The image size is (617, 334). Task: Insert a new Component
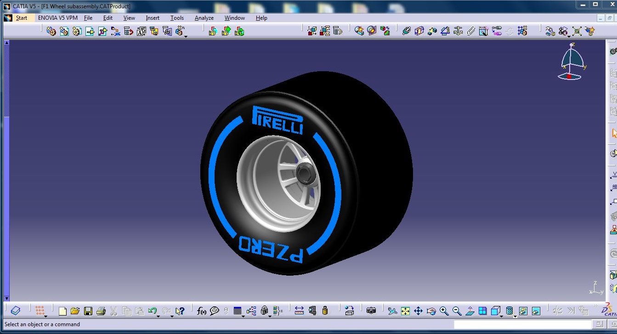point(51,31)
